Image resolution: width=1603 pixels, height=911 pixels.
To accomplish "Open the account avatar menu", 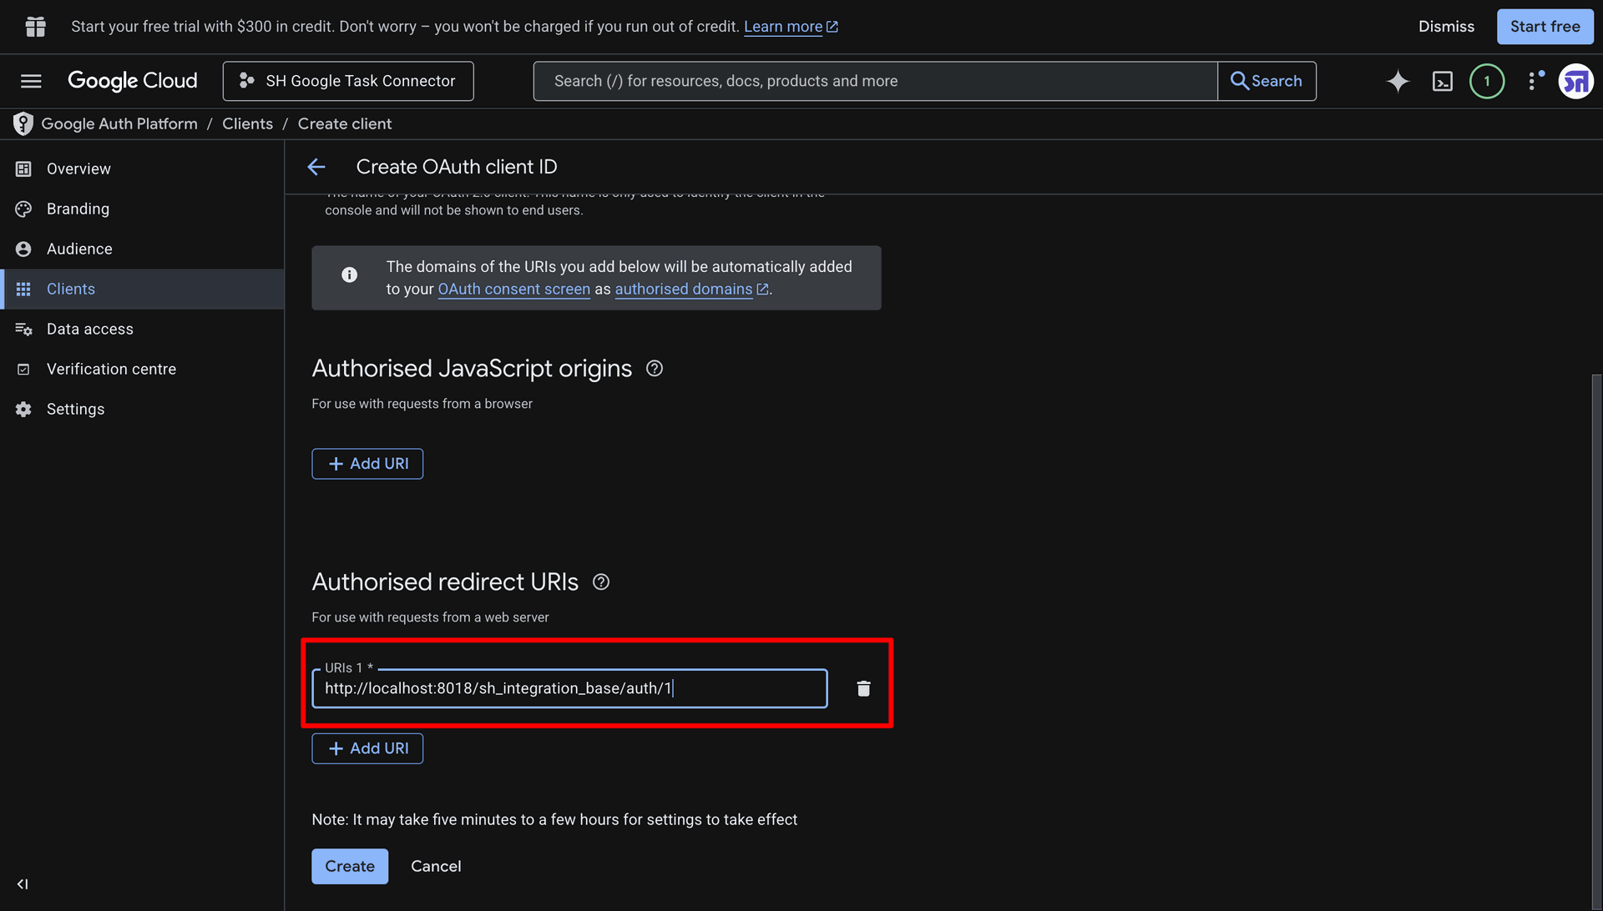I will click(x=1575, y=81).
